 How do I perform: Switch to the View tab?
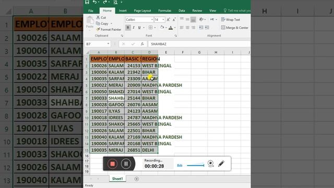pos(212,10)
